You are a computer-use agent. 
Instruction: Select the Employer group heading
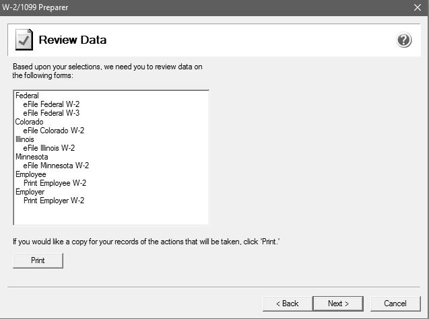coord(30,192)
